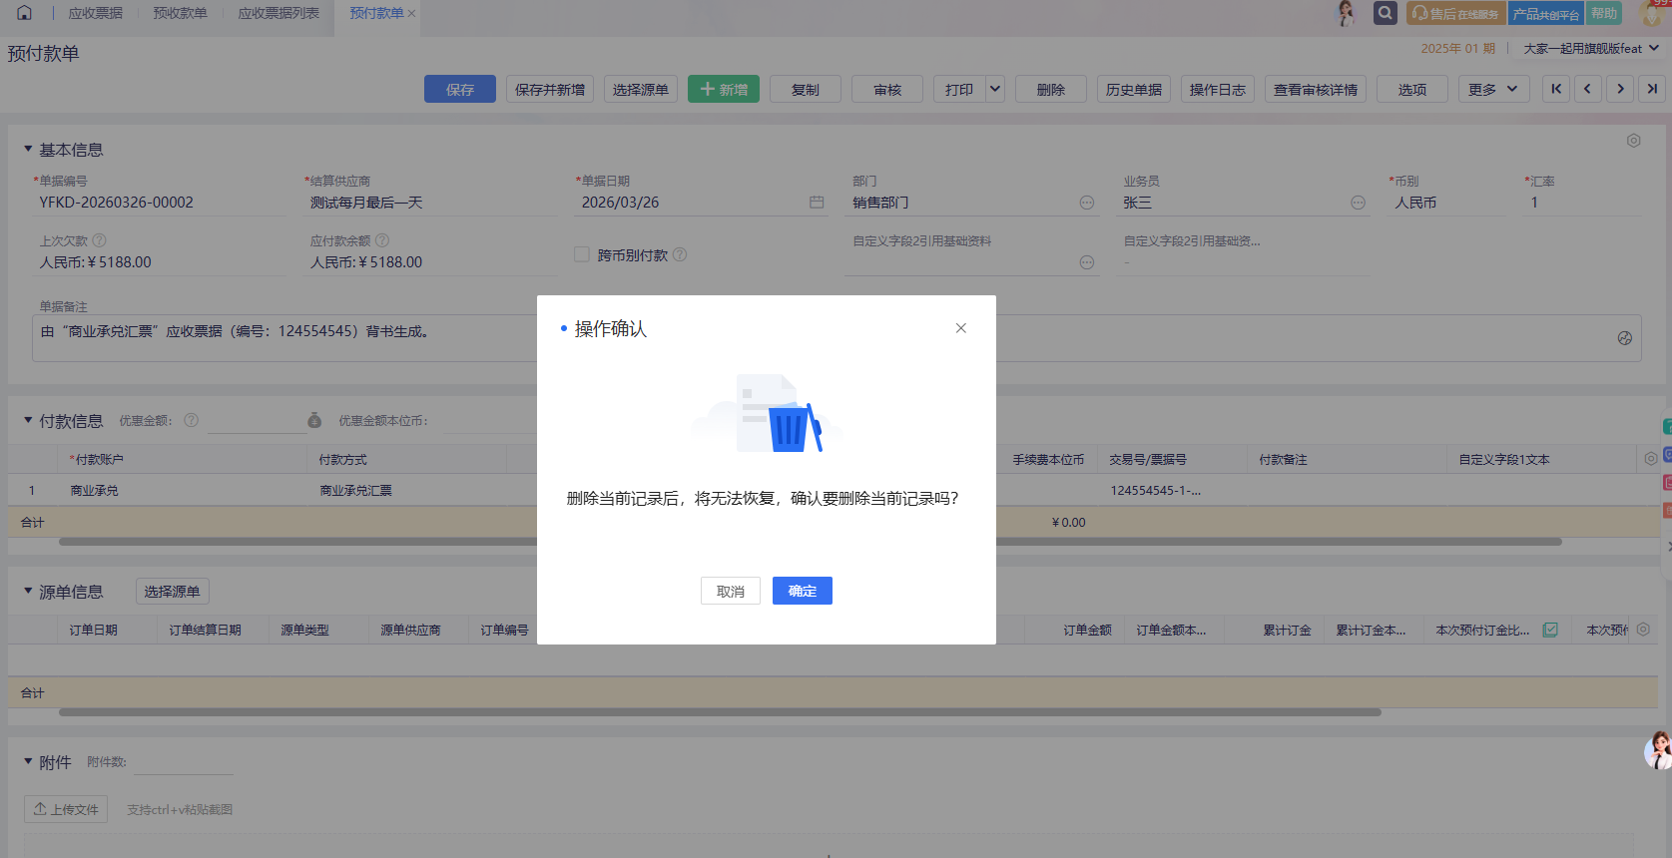1672x858 pixels.
Task: Go to the home icon tab
Action: [24, 13]
